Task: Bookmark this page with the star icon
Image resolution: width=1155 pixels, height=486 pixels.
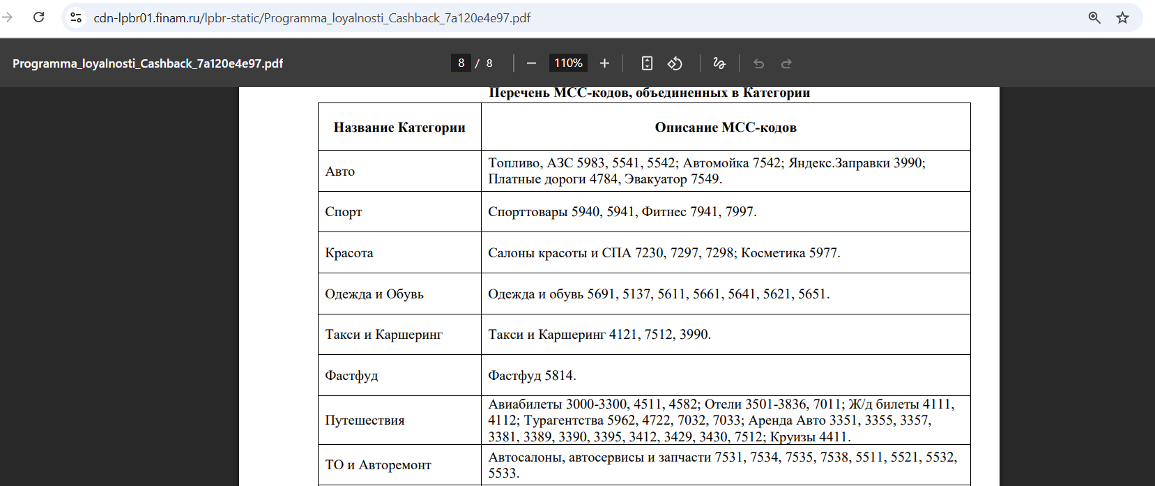Action: pos(1122,17)
